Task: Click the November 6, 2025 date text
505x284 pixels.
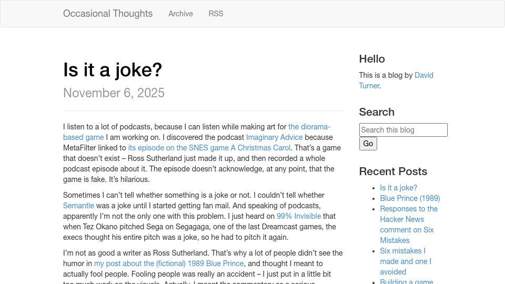Action: 114,93
